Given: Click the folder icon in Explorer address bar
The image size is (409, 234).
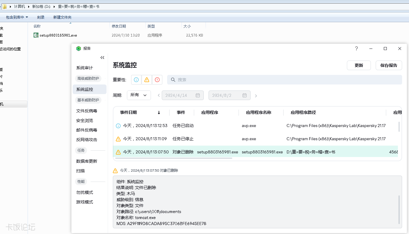Looking at the screenshot, I should tap(5, 6).
